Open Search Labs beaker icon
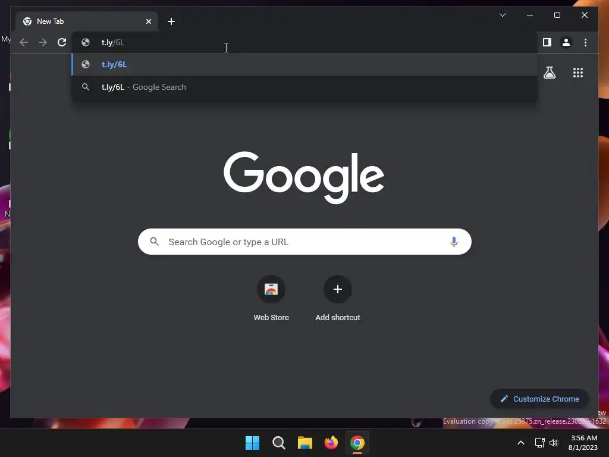This screenshot has width=609, height=457. click(549, 73)
